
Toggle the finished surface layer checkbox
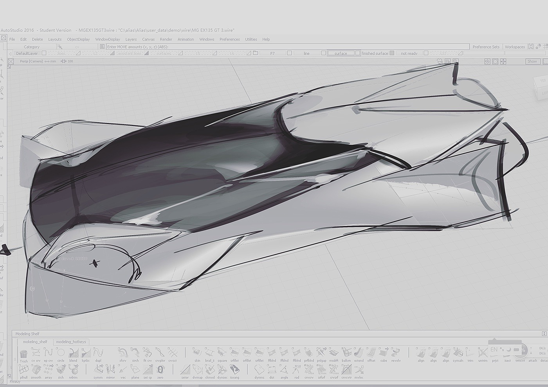click(392, 53)
